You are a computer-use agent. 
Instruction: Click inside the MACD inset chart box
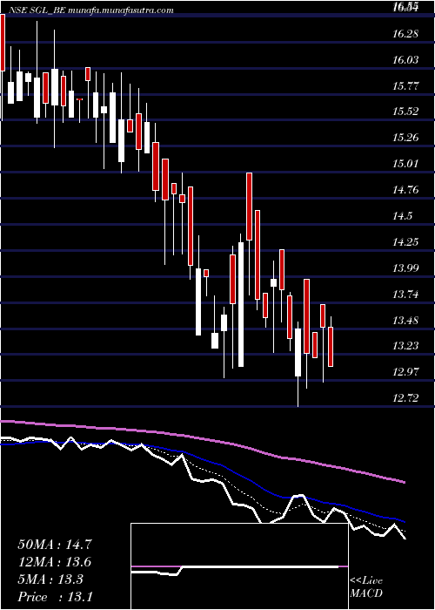click(239, 566)
